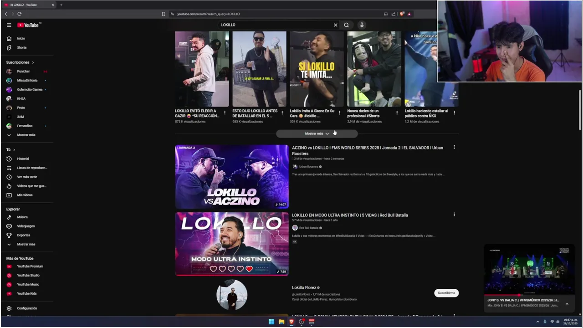Image resolution: width=583 pixels, height=328 pixels.
Task: Go to the YouTube logo home link
Action: click(29, 25)
